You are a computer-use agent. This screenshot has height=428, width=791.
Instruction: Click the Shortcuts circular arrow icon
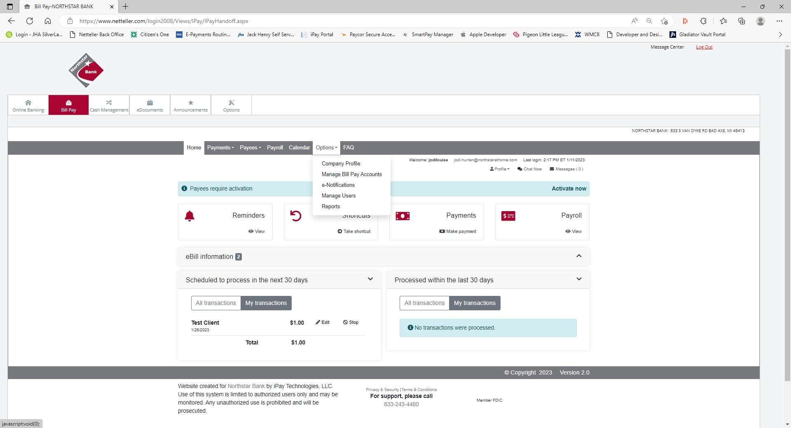[x=295, y=216]
